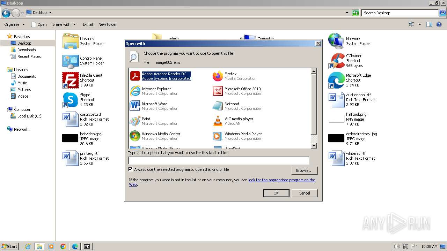447x251 pixels.
Task: Pick the Paint program icon
Action: 135,121
